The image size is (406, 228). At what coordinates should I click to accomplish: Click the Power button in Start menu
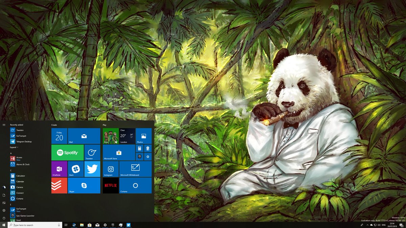pos(4,218)
